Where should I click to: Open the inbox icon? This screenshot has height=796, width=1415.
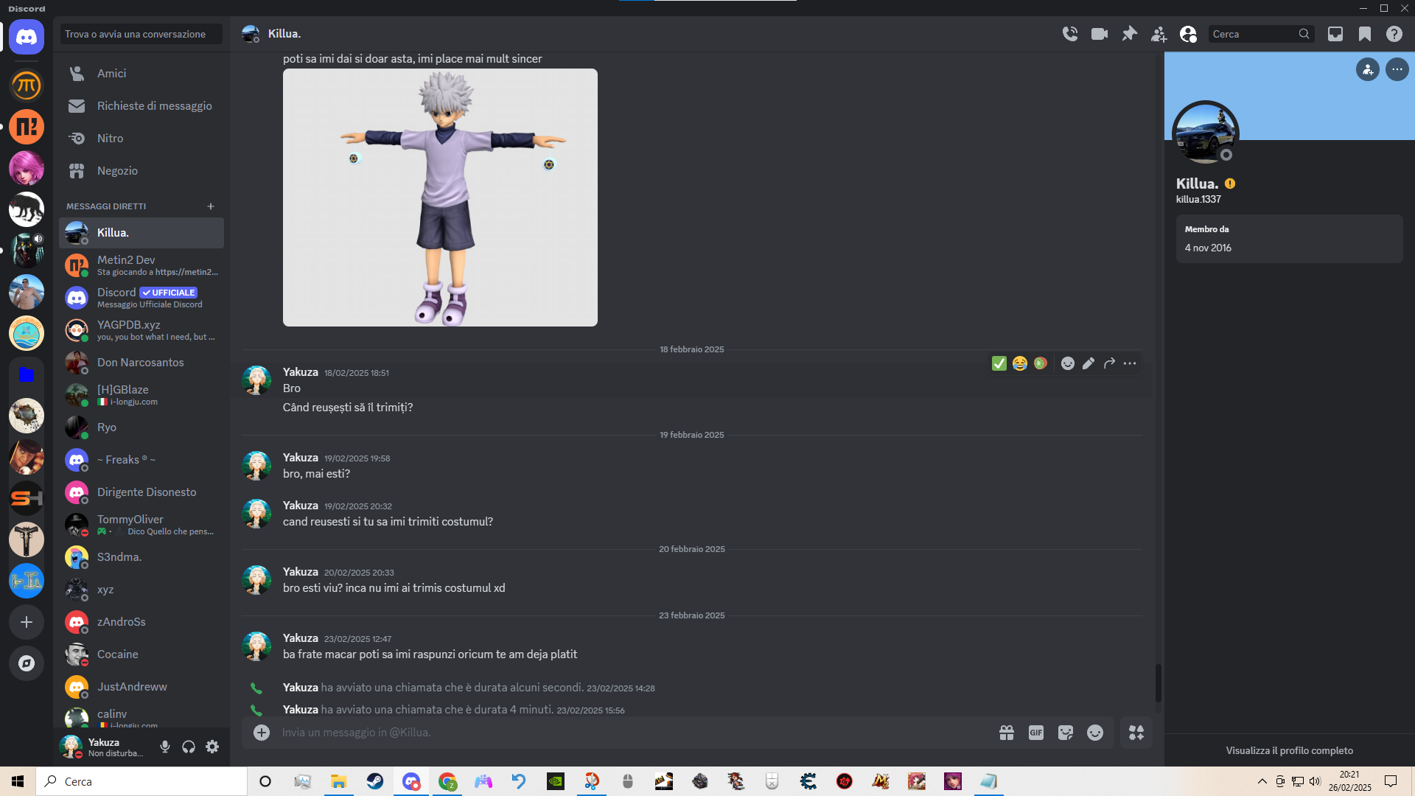click(1335, 34)
